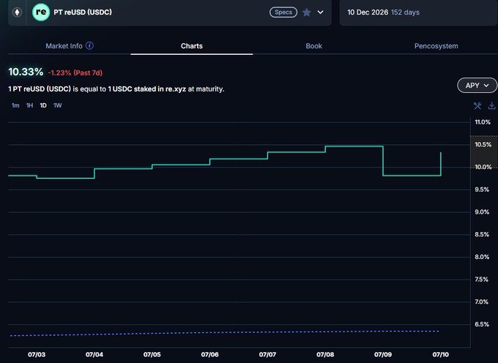Click the re.xyz staking description text
This screenshot has width=498, height=363.
(116, 89)
